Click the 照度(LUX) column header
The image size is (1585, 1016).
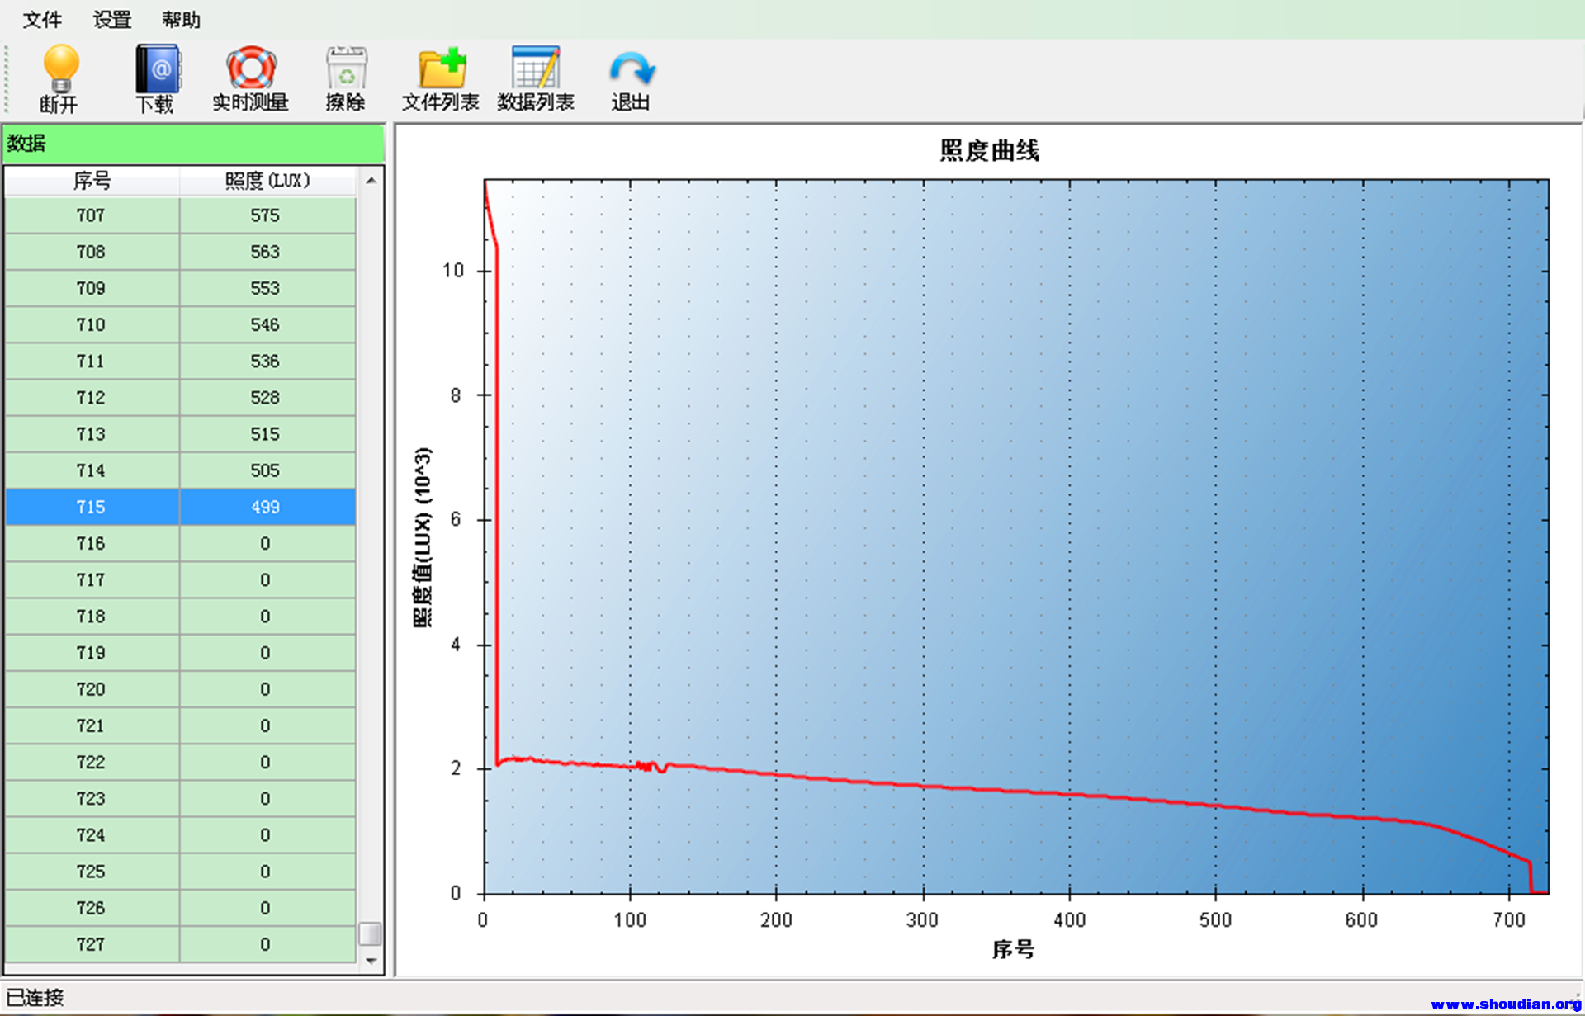(x=267, y=181)
